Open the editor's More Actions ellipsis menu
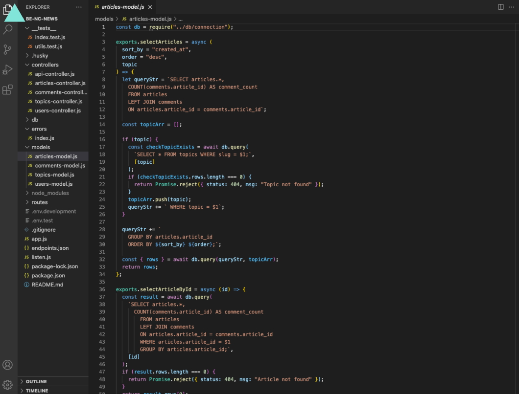Viewport: 519px width, 394px height. pyautogui.click(x=512, y=7)
